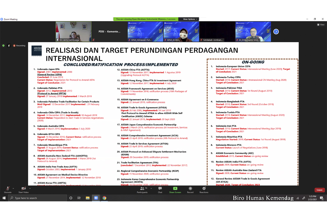Select BINS_Himawan Put... video thumbnail
The image size is (327, 218).
pyautogui.click(x=145, y=32)
